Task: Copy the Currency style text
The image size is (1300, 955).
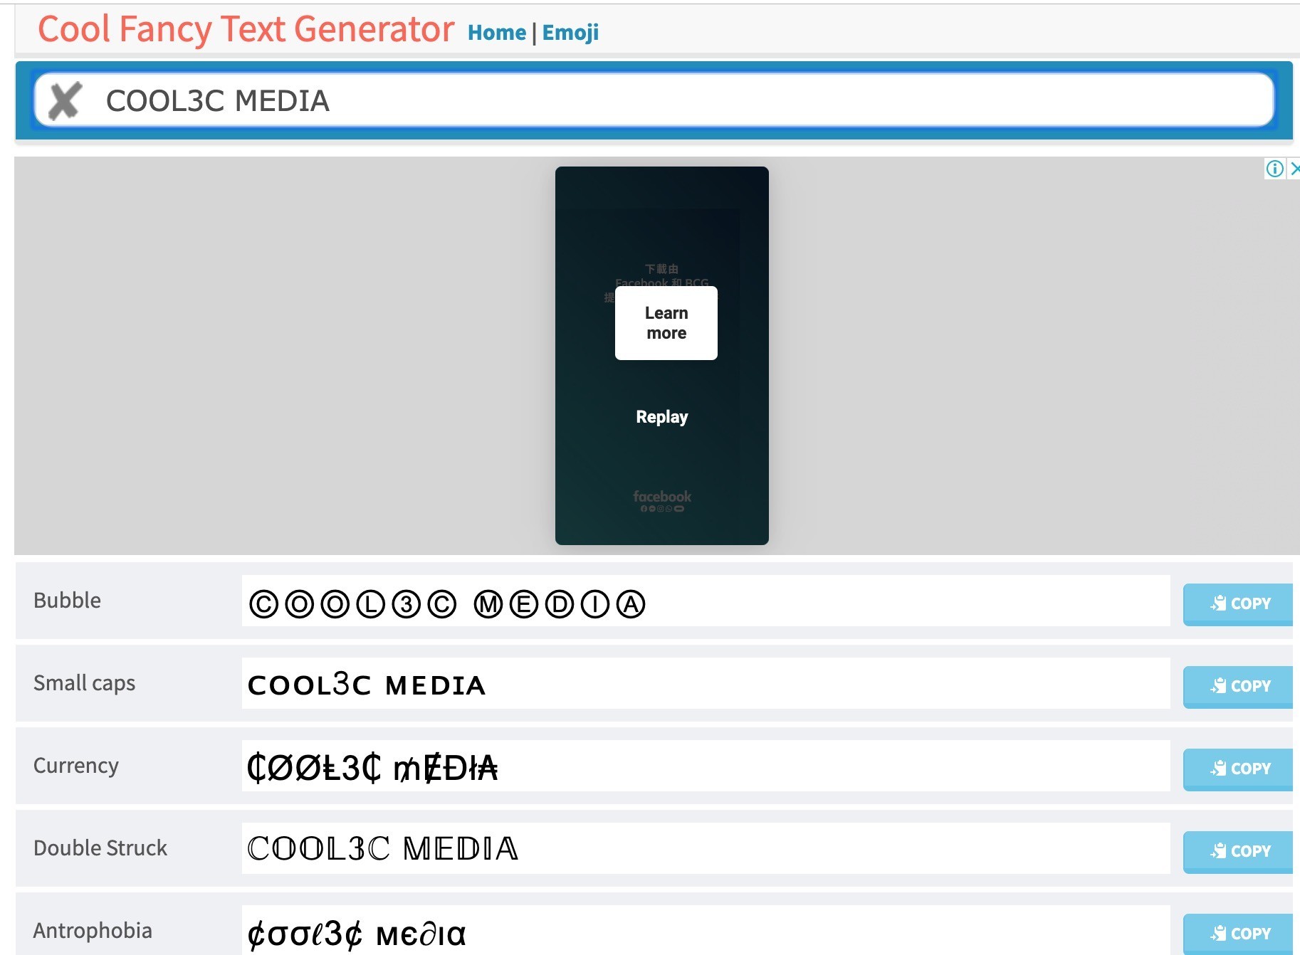Action: (1239, 769)
